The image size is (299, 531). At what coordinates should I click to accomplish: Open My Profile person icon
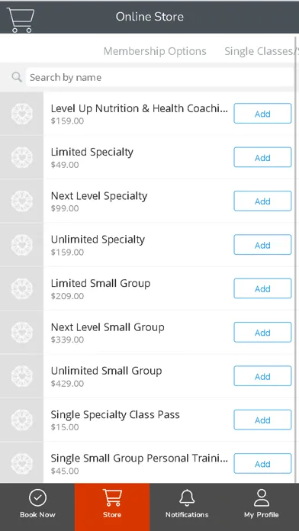[262, 497]
